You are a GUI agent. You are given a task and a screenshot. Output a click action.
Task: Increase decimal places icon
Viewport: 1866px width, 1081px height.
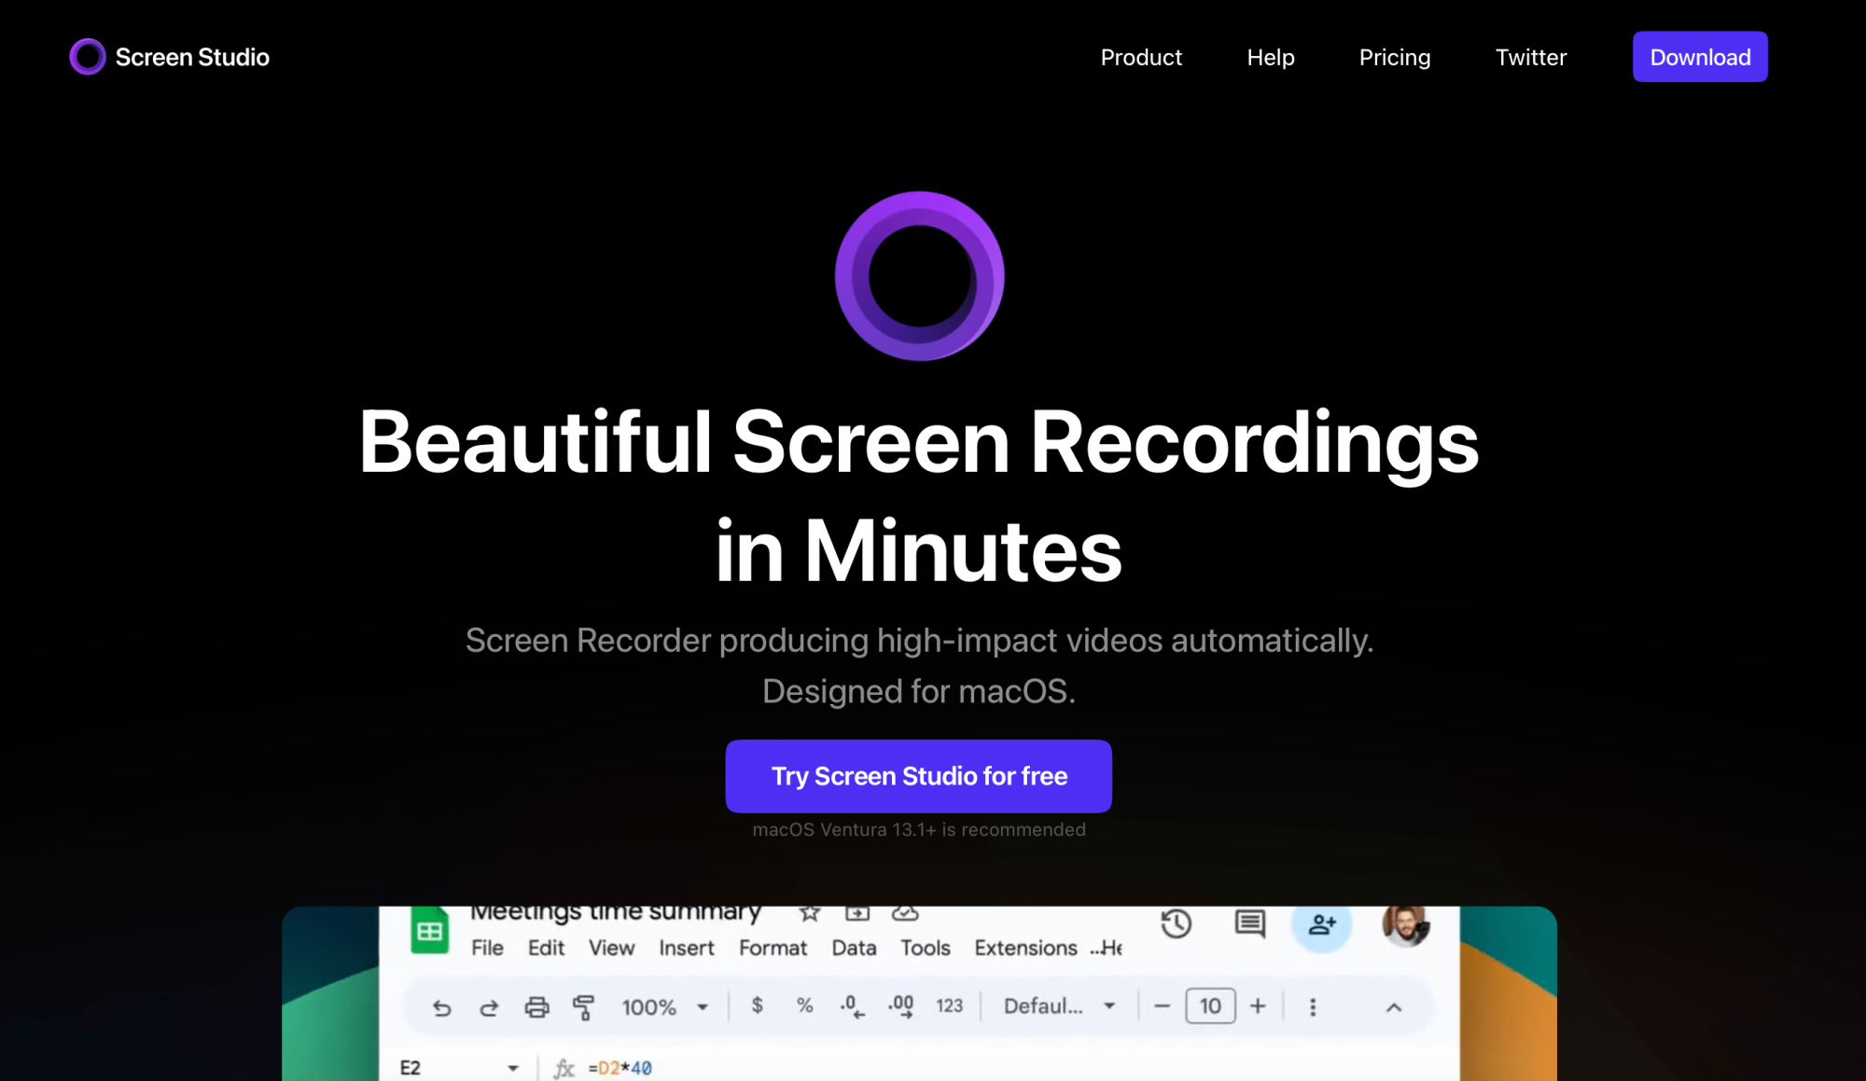point(901,1006)
